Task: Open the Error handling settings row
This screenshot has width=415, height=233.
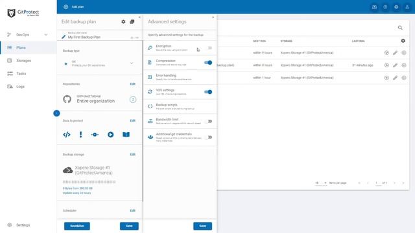Action: click(x=180, y=77)
